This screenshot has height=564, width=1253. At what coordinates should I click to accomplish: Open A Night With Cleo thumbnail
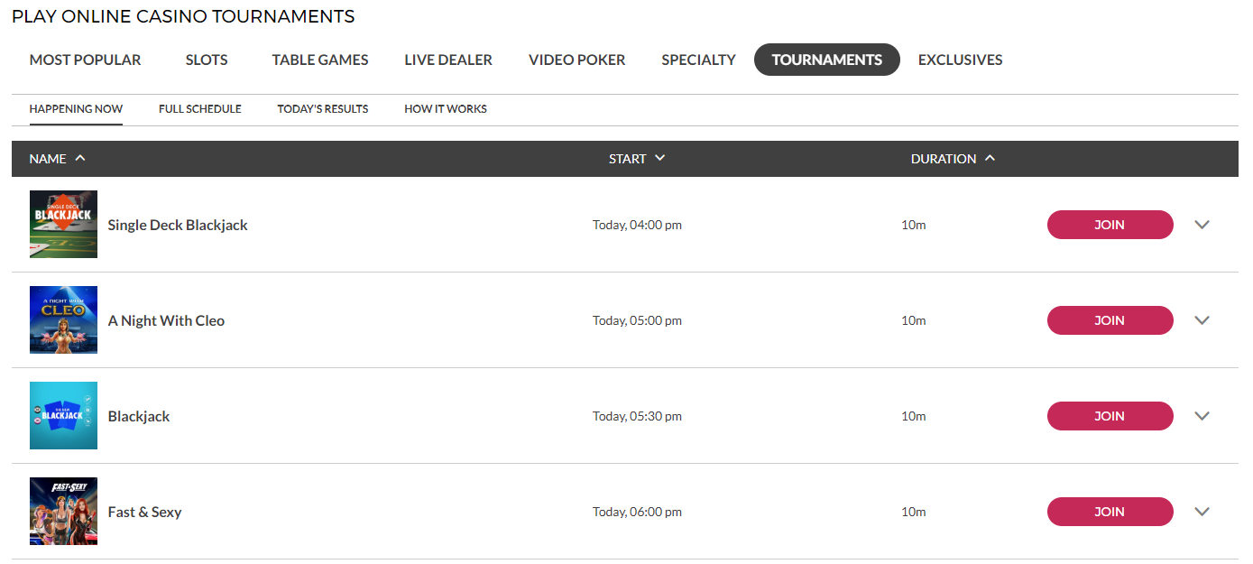pos(63,320)
